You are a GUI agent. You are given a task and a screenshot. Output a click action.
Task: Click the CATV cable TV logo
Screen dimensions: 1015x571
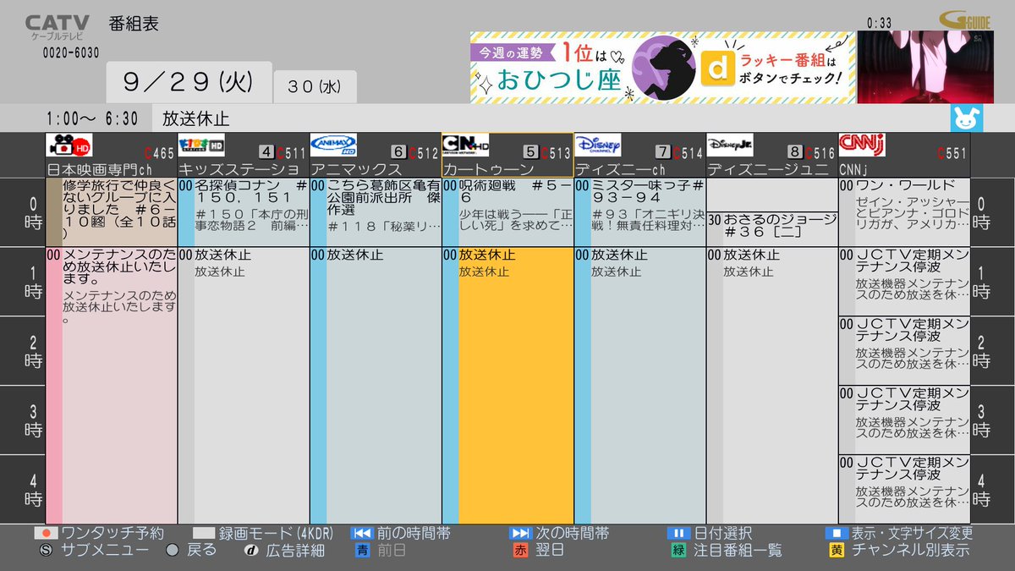pyautogui.click(x=57, y=27)
